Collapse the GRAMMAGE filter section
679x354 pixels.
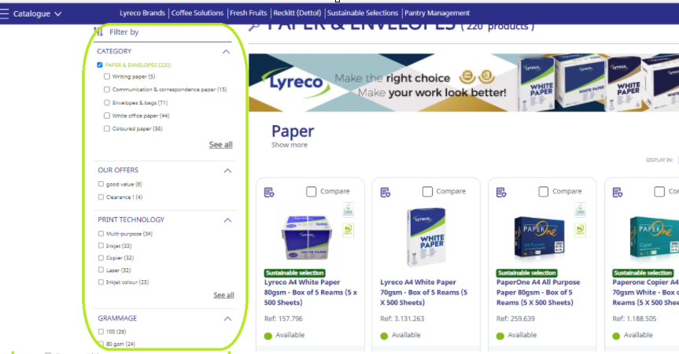coord(227,319)
